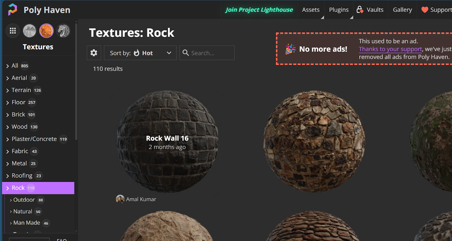Click the party popper icon in banner
Viewport: 452px width, 241px height.
(290, 49)
